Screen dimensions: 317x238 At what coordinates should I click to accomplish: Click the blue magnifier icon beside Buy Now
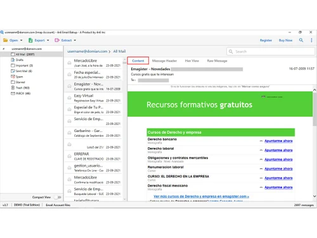click(301, 40)
